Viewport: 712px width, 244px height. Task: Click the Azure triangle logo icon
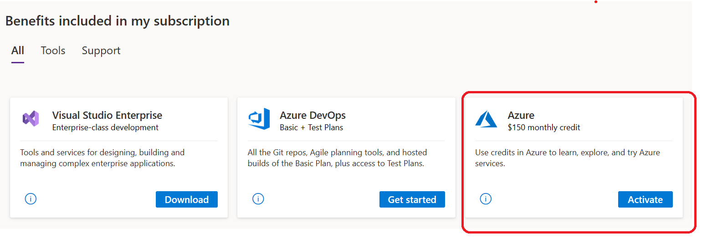486,119
